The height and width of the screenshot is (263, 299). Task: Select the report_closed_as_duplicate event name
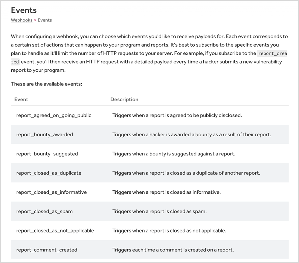pyautogui.click(x=49, y=173)
